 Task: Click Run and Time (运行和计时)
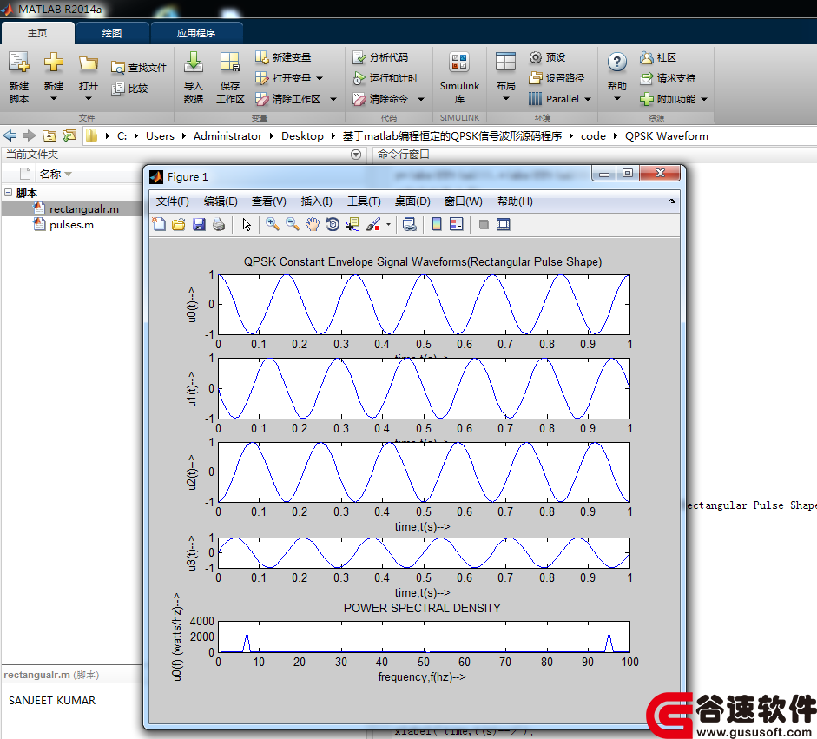click(x=385, y=78)
